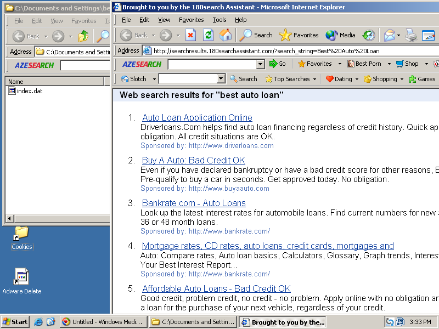Viewport: 439px width, 329px height.
Task: Click the Start button
Action: [15, 322]
